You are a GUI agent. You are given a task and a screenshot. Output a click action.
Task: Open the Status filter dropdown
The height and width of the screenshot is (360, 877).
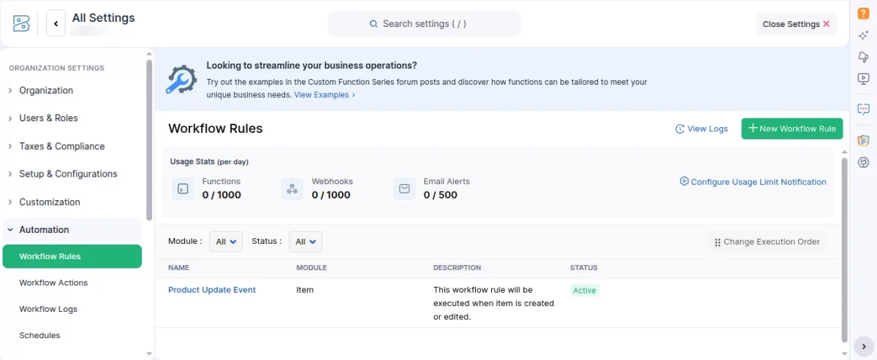(x=305, y=241)
